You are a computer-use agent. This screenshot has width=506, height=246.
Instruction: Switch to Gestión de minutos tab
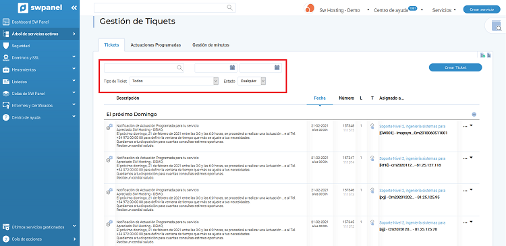pyautogui.click(x=210, y=44)
